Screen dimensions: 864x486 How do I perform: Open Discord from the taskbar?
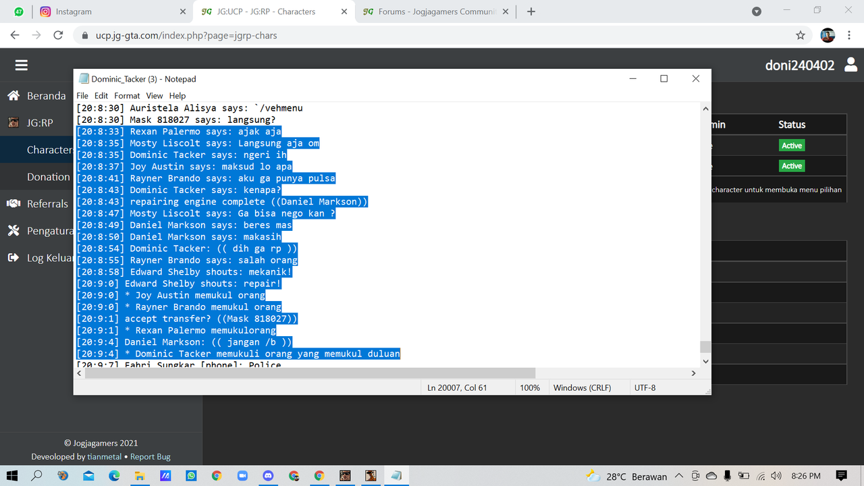[268, 476]
